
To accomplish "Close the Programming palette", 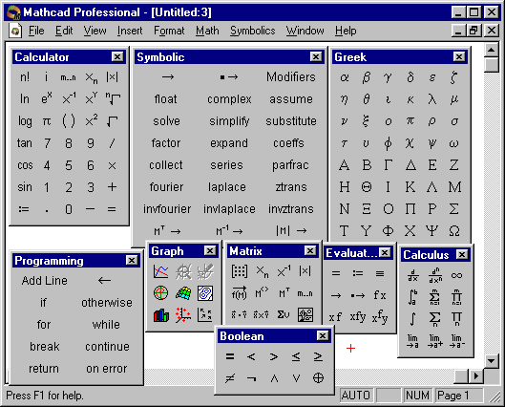I will [132, 260].
